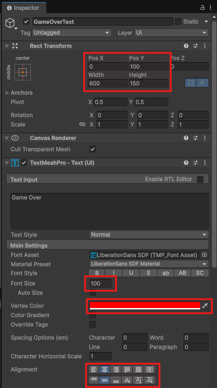Toggle Bold font style button
The image size is (217, 388).
(97, 273)
